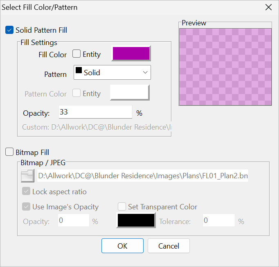
Task: Click the folder browse icon for bitmap file
Action: (x=27, y=176)
